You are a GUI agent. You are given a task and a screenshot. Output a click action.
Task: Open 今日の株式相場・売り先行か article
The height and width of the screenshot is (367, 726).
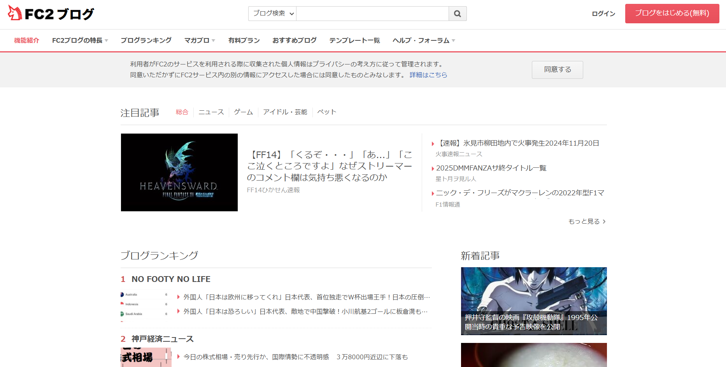coord(296,357)
